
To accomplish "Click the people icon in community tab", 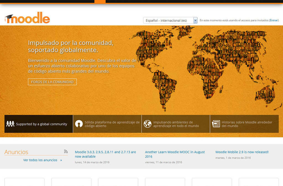I will (x=10, y=124).
